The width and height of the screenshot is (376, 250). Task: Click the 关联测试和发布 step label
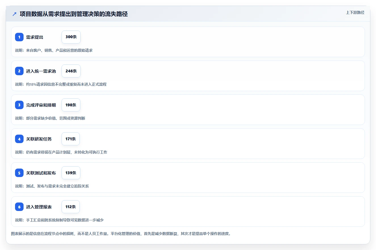point(41,173)
